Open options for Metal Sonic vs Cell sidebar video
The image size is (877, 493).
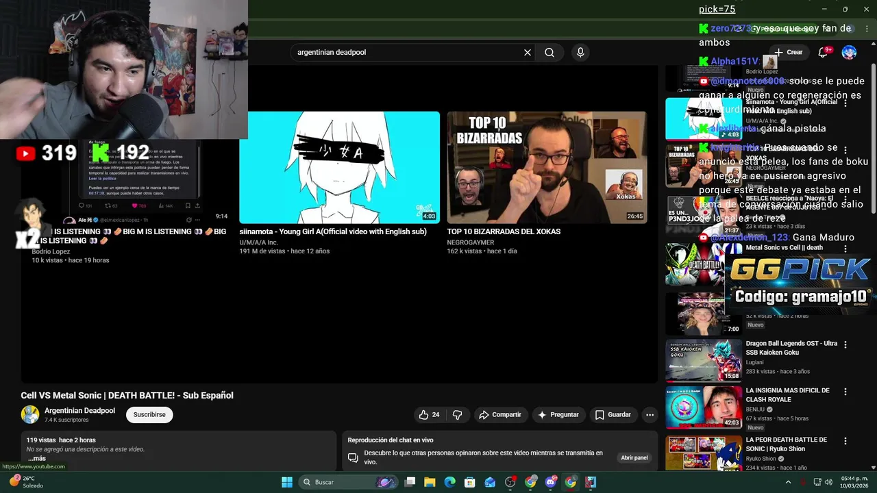tap(845, 249)
